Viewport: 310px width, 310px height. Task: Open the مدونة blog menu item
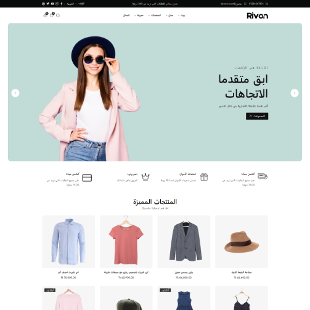click(139, 15)
